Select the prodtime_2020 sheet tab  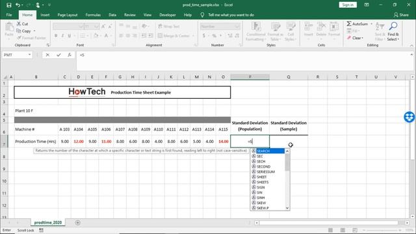[48, 222]
